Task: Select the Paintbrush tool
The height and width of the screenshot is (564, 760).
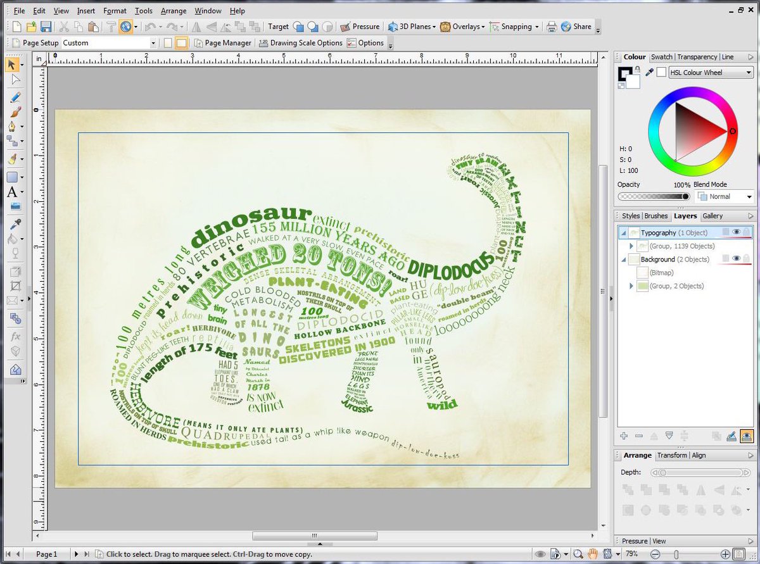Action: pos(14,112)
